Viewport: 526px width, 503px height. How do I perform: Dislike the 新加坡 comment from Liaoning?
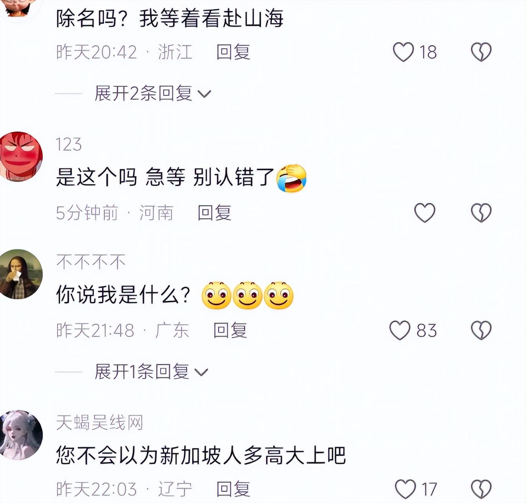tap(481, 489)
